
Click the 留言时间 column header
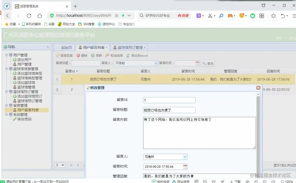[x=188, y=71]
